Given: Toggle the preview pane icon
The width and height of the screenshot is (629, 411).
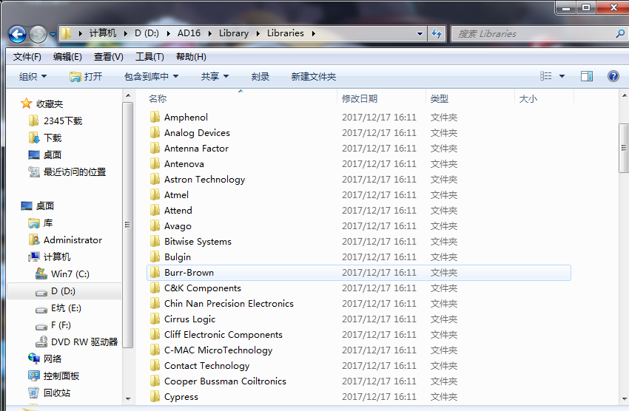Looking at the screenshot, I should click(587, 76).
